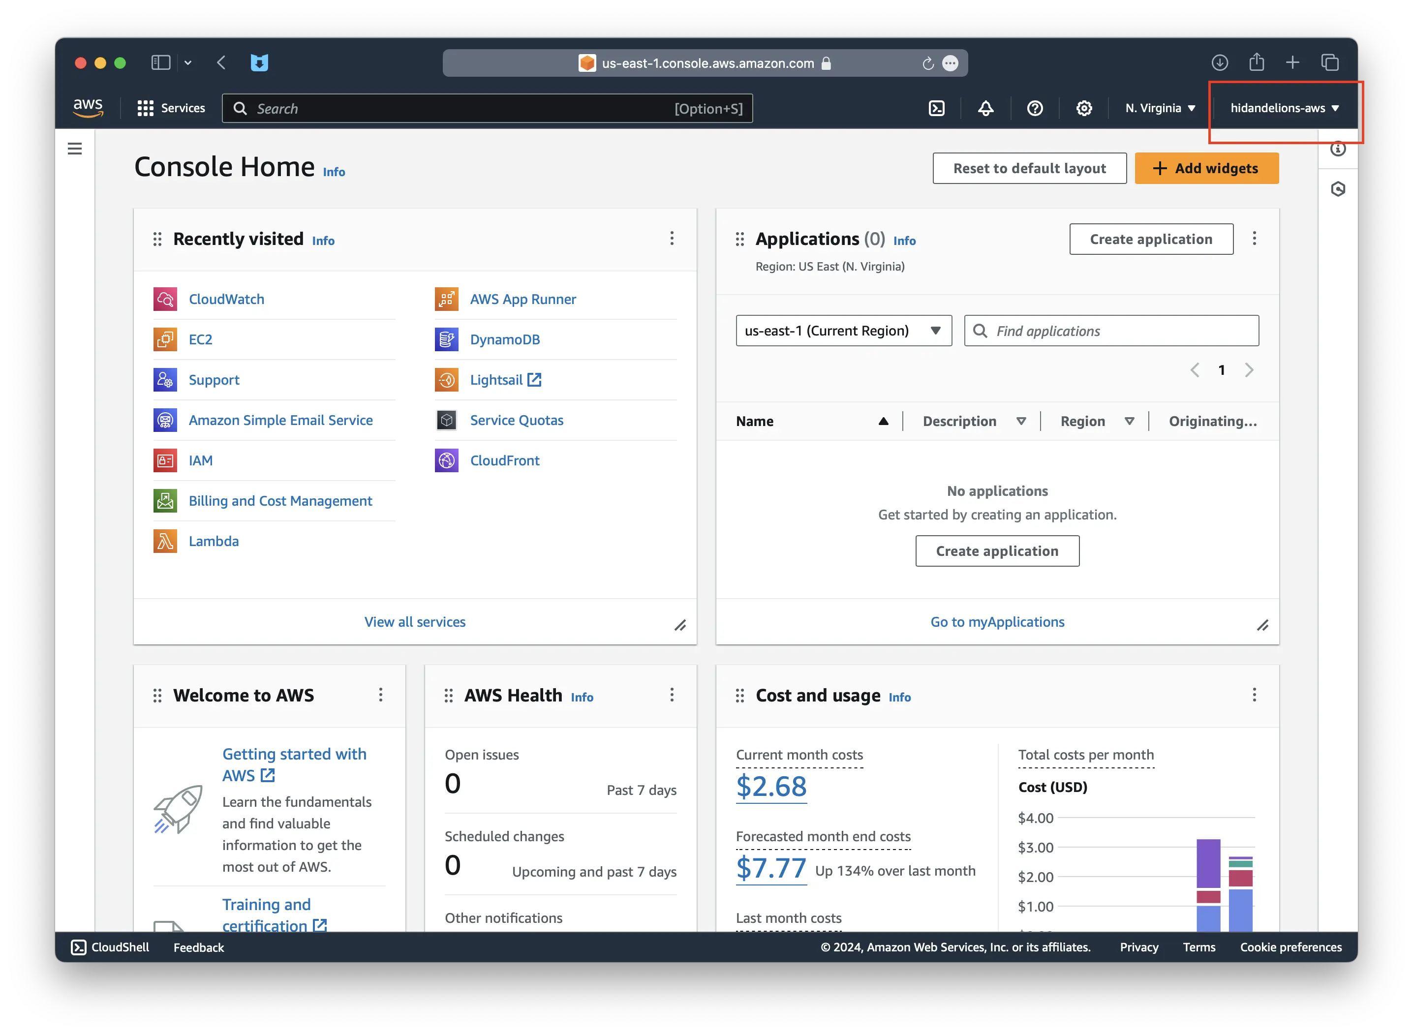Open the DynamoDB service icon

point(446,339)
